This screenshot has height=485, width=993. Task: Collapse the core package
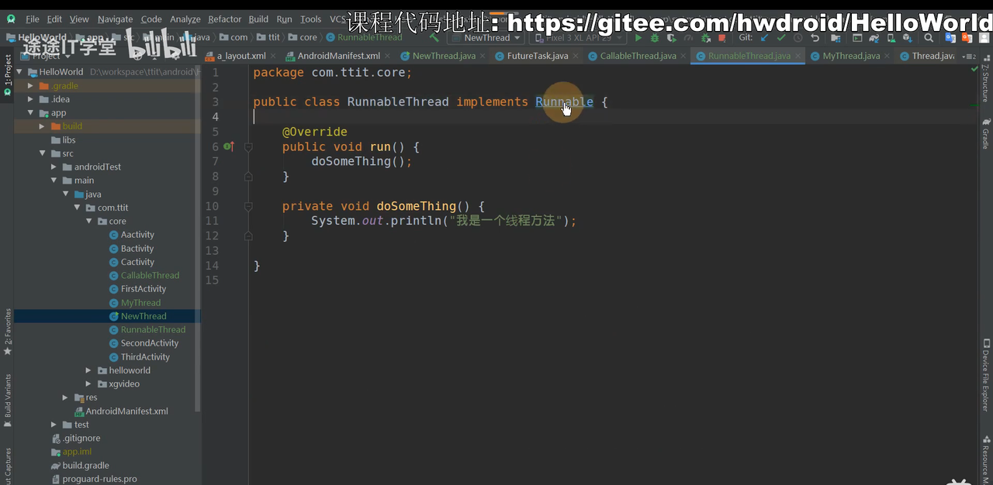[x=89, y=221]
